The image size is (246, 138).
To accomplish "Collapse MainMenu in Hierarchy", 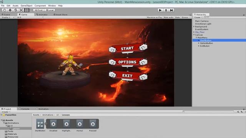I will pos(196,38).
